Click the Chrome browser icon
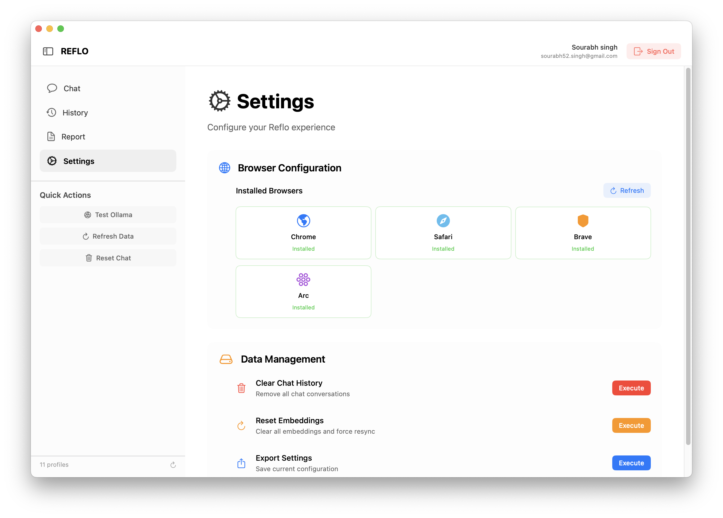 coord(303,221)
